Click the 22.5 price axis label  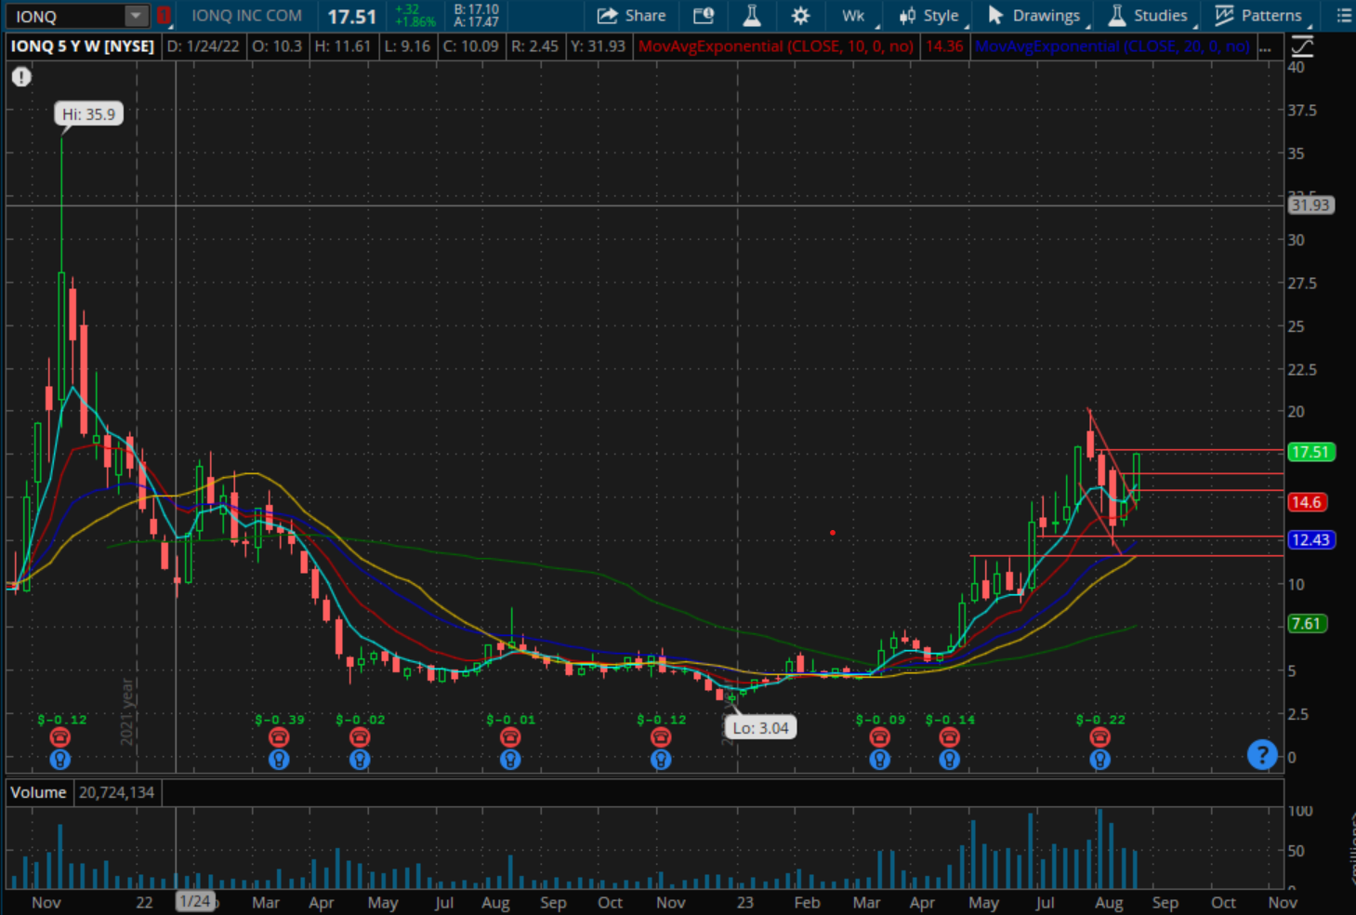[1301, 369]
